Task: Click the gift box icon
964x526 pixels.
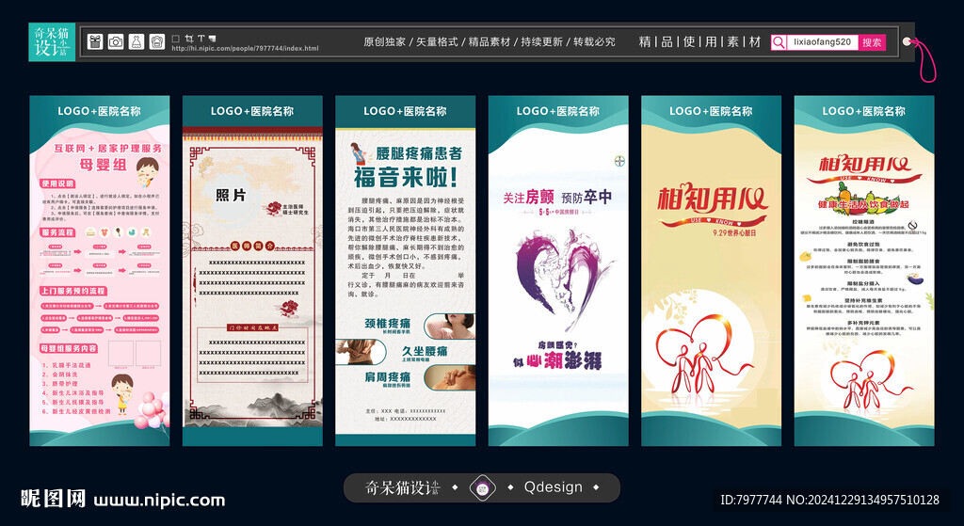Action: point(95,41)
